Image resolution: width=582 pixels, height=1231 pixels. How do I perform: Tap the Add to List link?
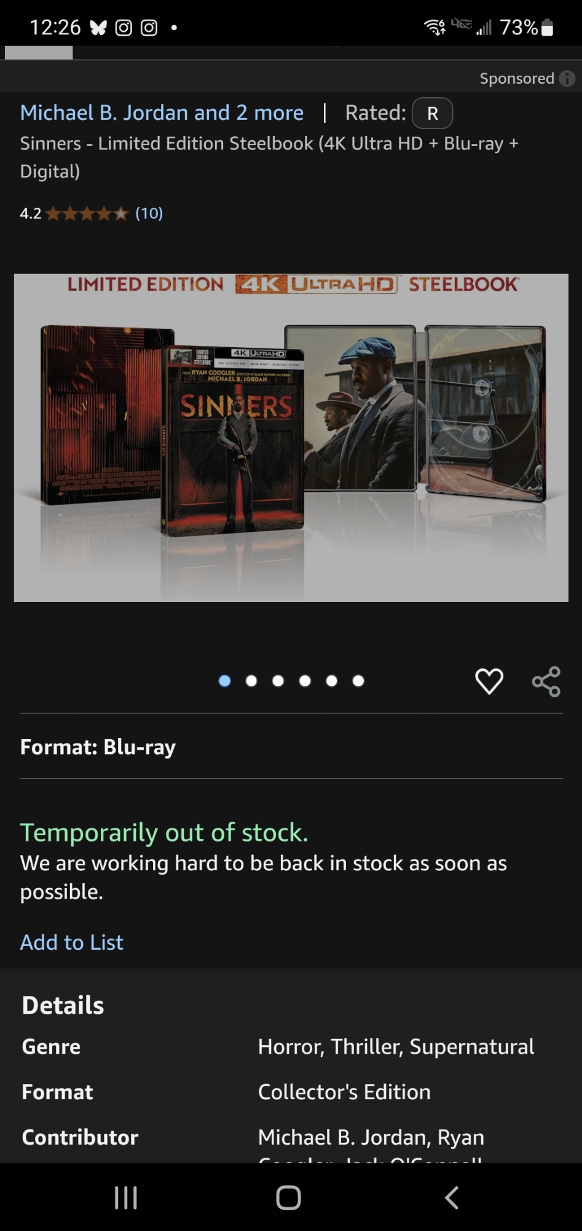point(72,942)
